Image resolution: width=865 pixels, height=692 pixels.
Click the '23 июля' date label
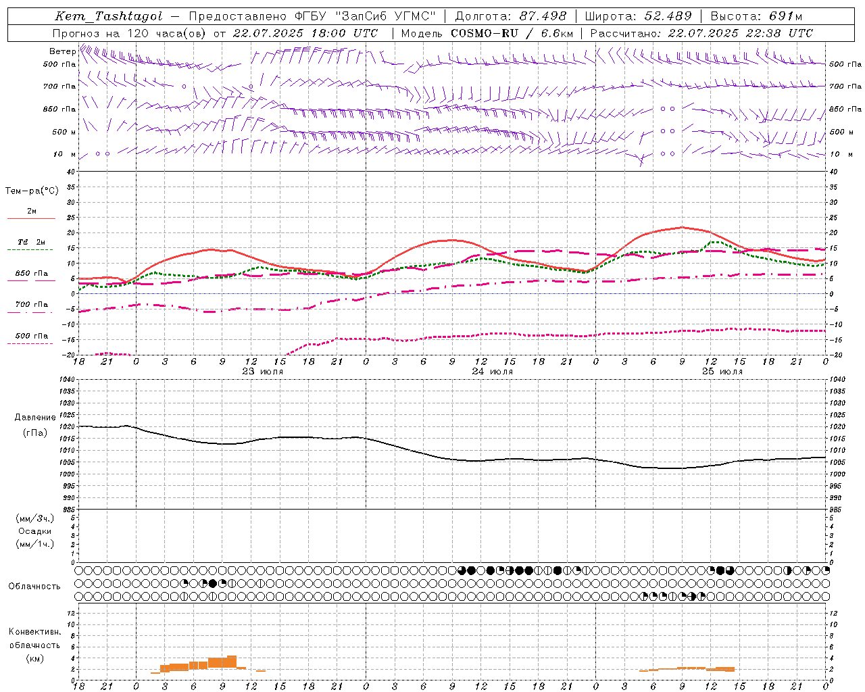(x=262, y=371)
